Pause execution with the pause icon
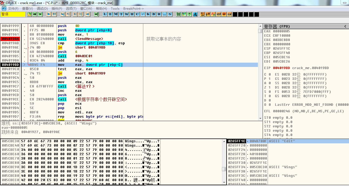The image size is (349, 186). (54, 14)
